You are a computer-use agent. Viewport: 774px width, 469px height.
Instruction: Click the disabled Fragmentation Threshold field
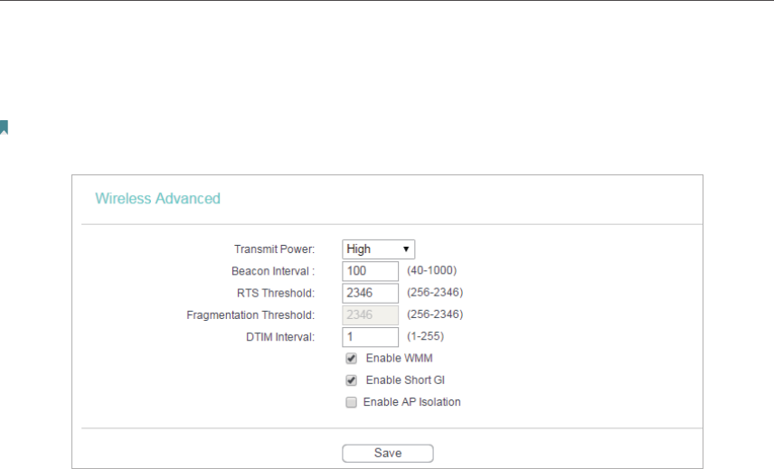(x=370, y=314)
